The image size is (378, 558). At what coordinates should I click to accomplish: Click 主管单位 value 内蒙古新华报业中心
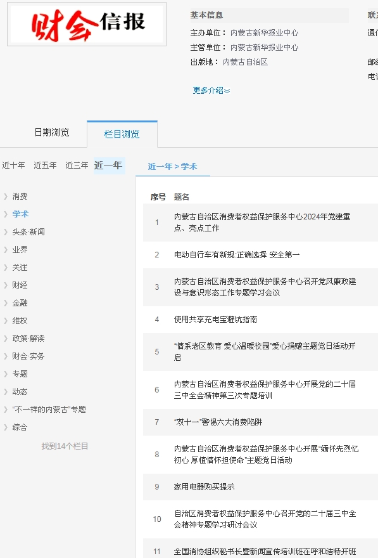pos(264,48)
